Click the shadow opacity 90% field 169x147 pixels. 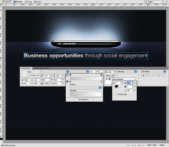(130, 83)
